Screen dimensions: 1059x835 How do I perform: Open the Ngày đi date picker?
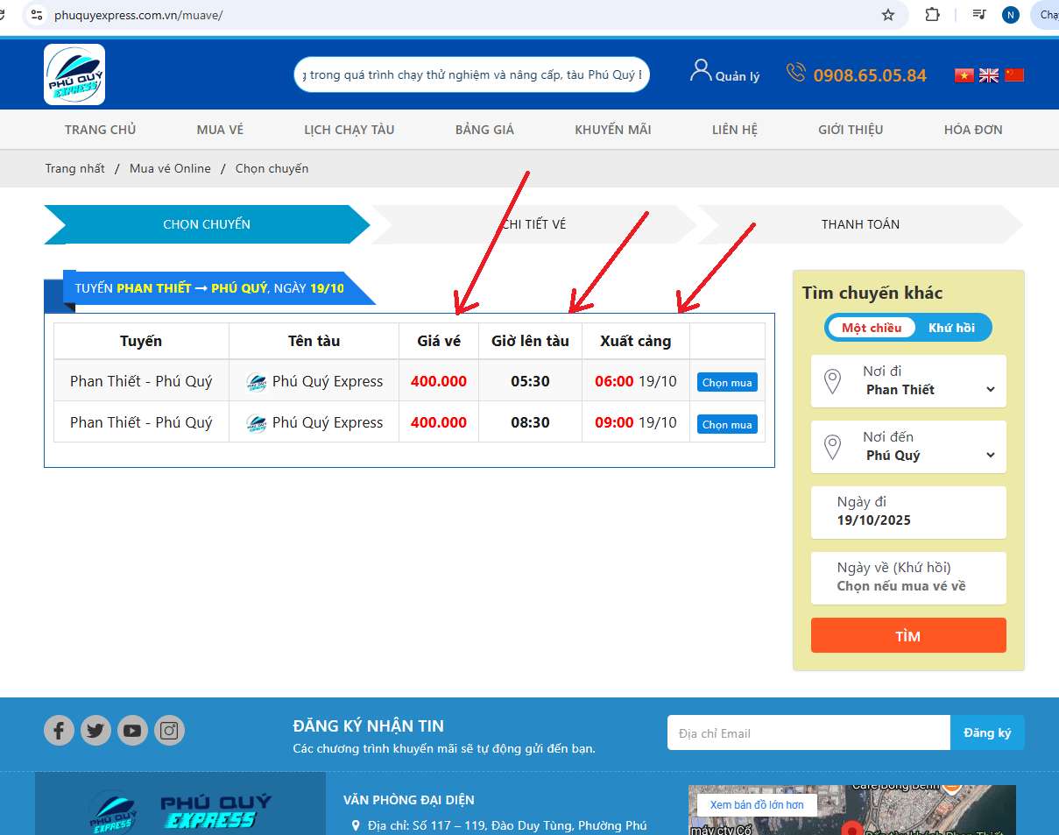coord(908,513)
